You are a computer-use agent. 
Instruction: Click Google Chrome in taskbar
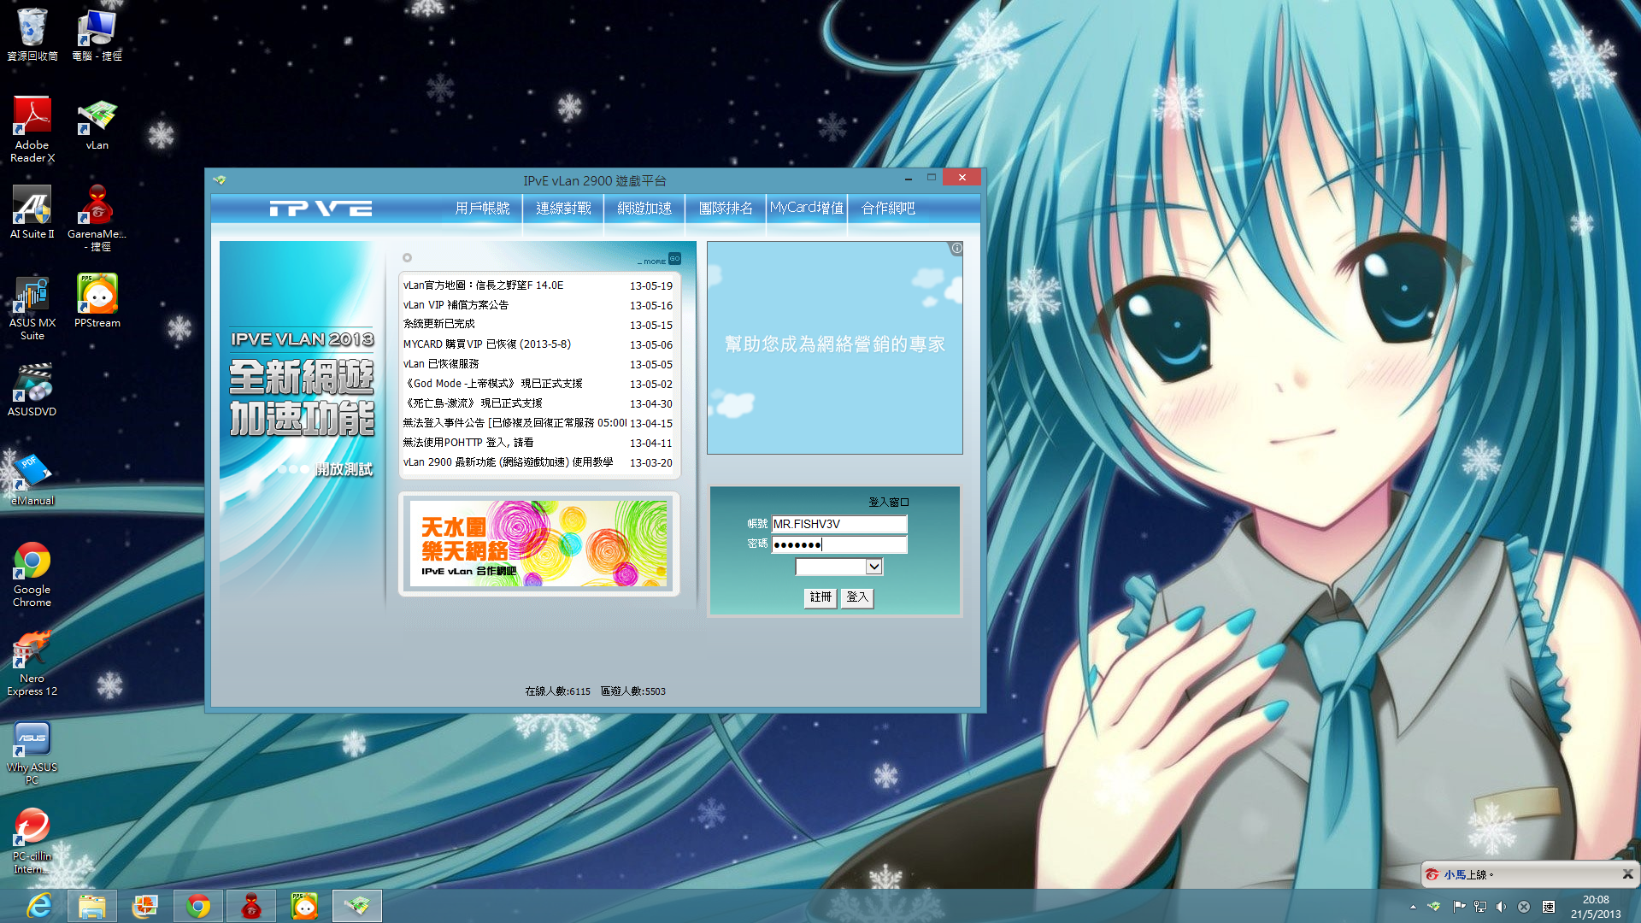click(x=198, y=906)
